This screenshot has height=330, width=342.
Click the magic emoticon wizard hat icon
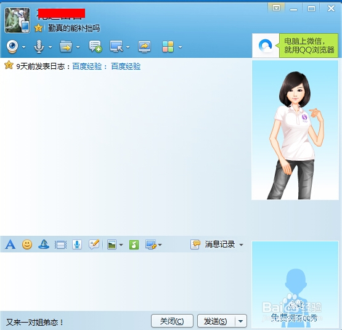pyautogui.click(x=44, y=244)
